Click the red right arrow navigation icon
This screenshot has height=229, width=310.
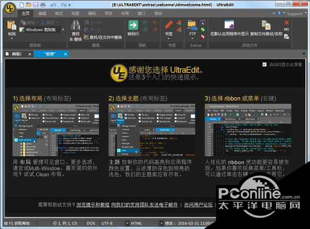point(155,29)
